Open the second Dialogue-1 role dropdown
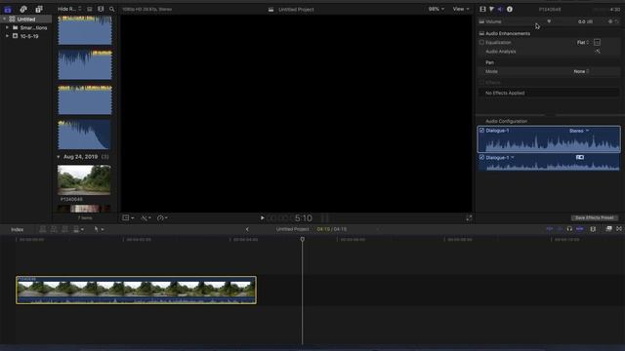Viewport: 625px width, 351px height. (500, 158)
